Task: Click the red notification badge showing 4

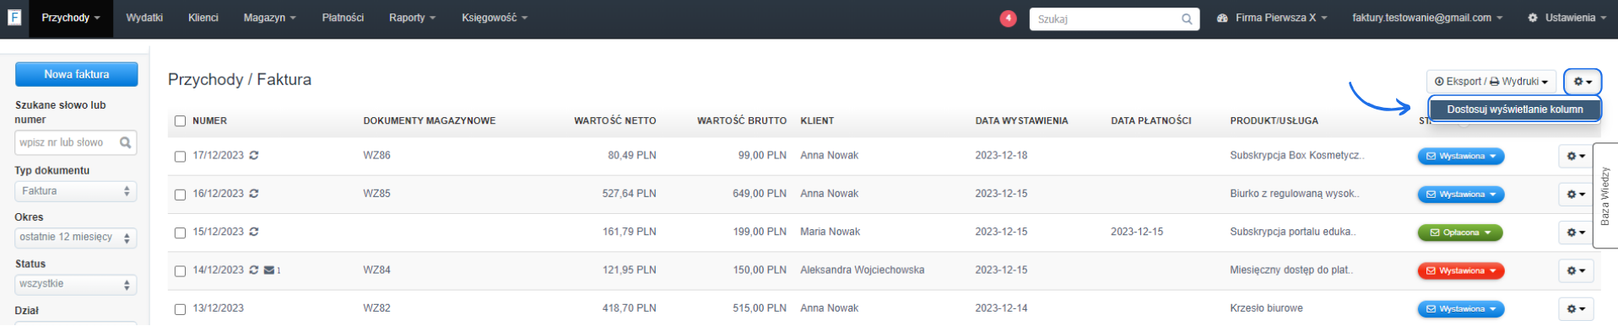Action: [x=1008, y=19]
